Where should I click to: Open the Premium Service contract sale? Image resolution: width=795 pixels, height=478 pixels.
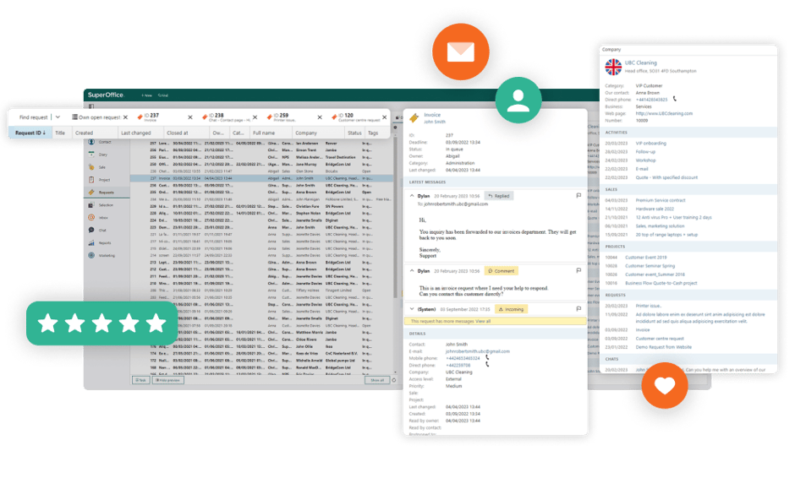click(x=661, y=200)
